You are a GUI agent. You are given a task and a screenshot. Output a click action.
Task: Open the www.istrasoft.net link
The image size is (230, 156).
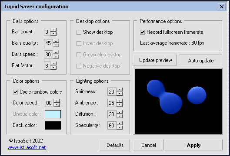27,147
